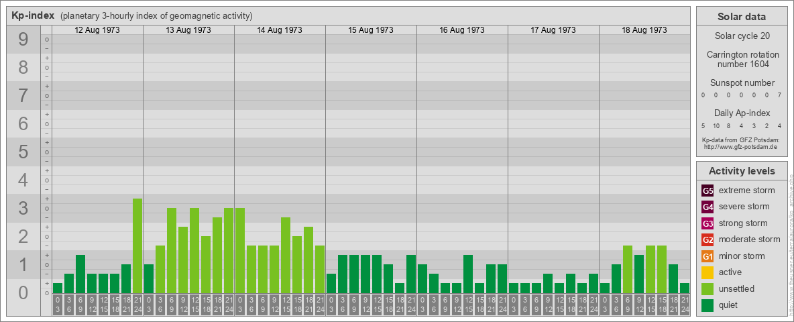Open the gfz-potsdam.de link
Viewport: 794px width, 322px height.
click(742, 146)
